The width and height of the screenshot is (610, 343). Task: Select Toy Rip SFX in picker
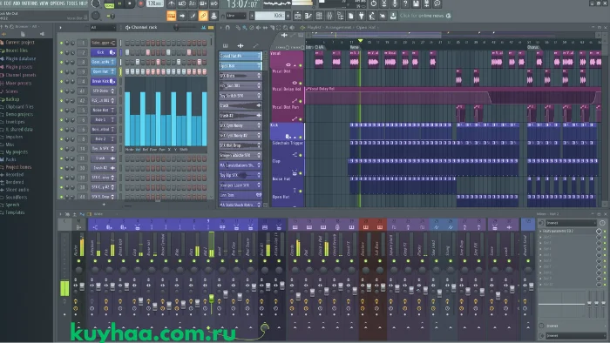(240, 175)
